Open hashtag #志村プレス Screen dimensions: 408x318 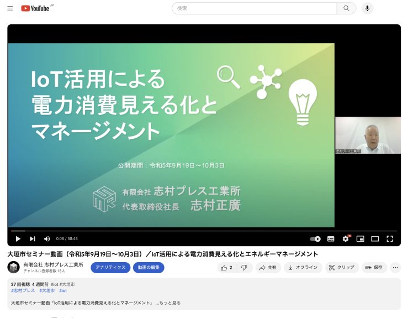[x=23, y=291]
